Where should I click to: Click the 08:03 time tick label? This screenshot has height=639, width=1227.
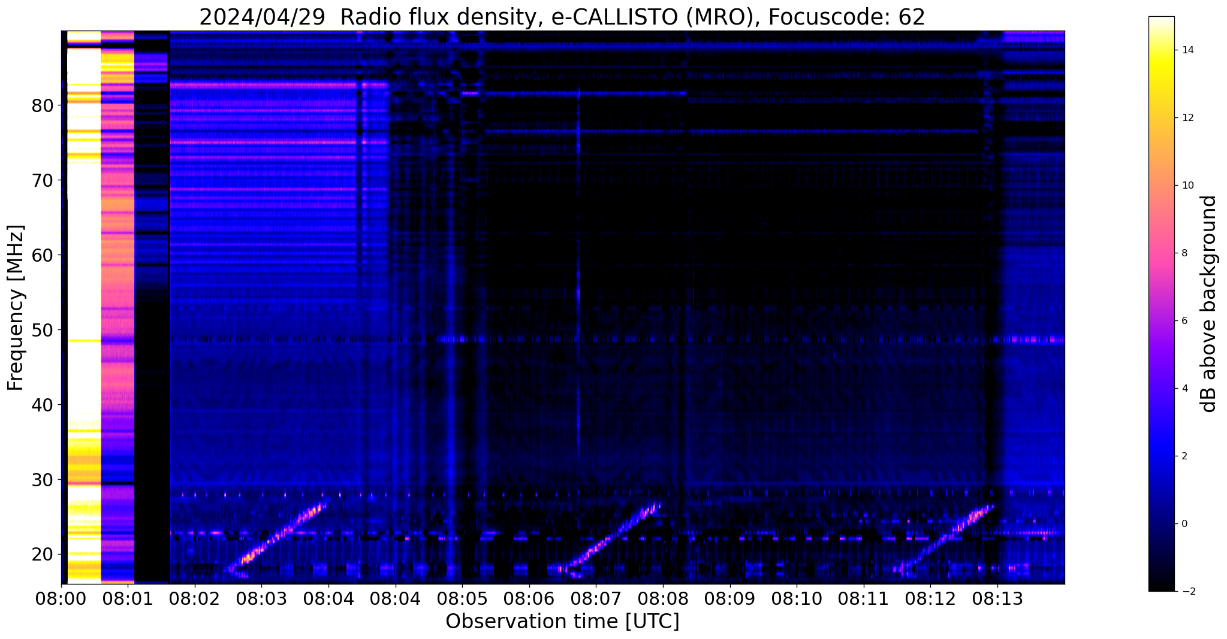click(261, 598)
